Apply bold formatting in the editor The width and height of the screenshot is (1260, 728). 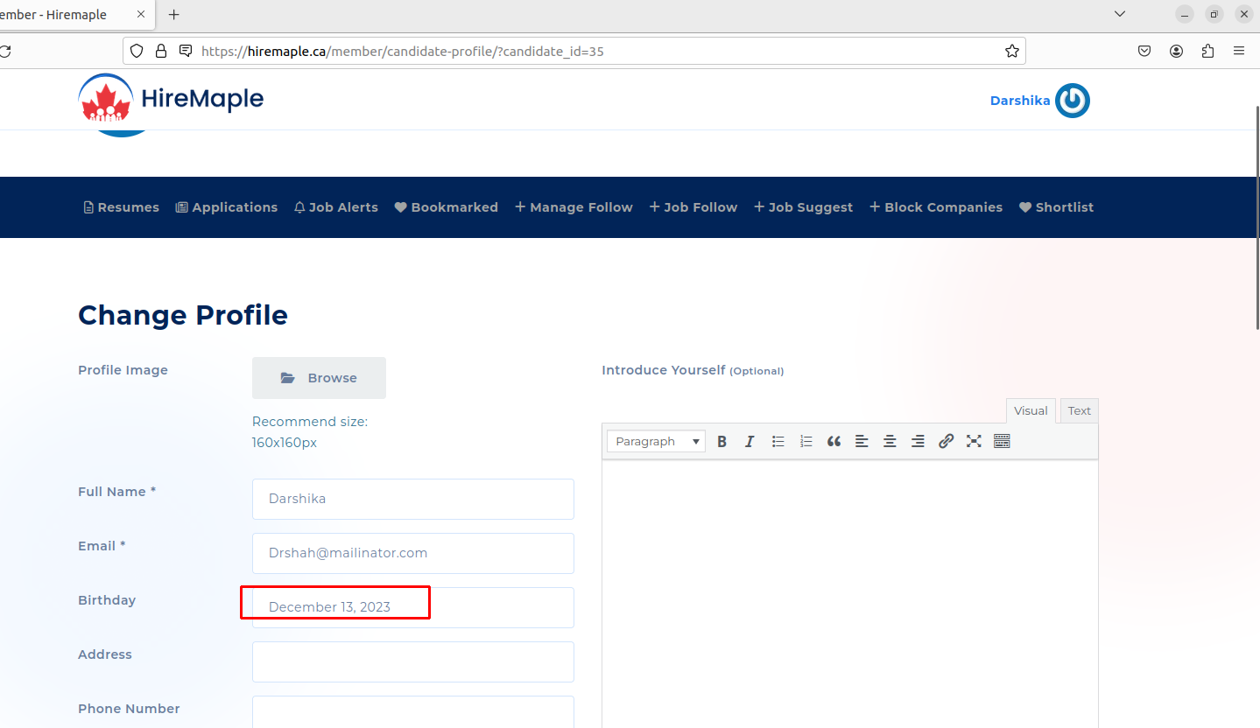[722, 442]
